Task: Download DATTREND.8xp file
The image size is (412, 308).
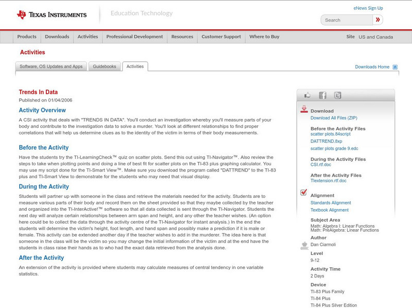Action: pos(327,142)
